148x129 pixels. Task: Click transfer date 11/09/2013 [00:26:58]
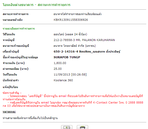click(x=70, y=74)
